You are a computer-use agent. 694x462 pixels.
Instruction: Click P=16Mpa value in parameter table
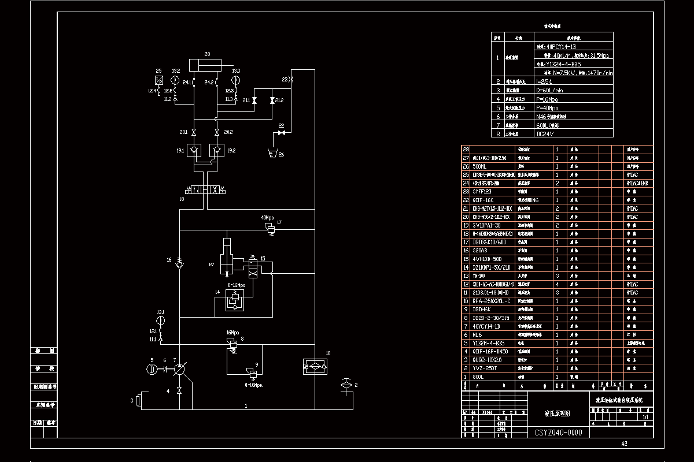click(x=549, y=99)
